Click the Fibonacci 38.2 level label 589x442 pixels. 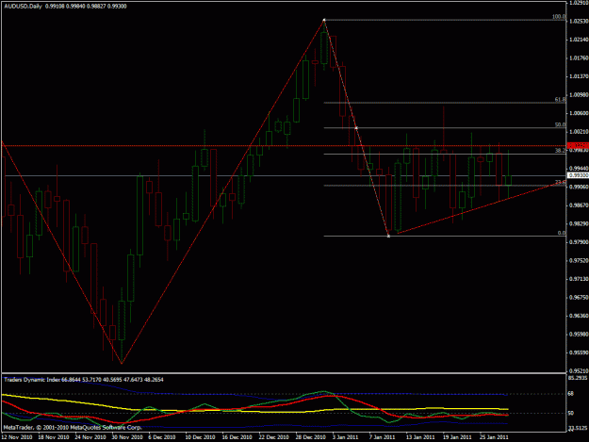point(560,150)
